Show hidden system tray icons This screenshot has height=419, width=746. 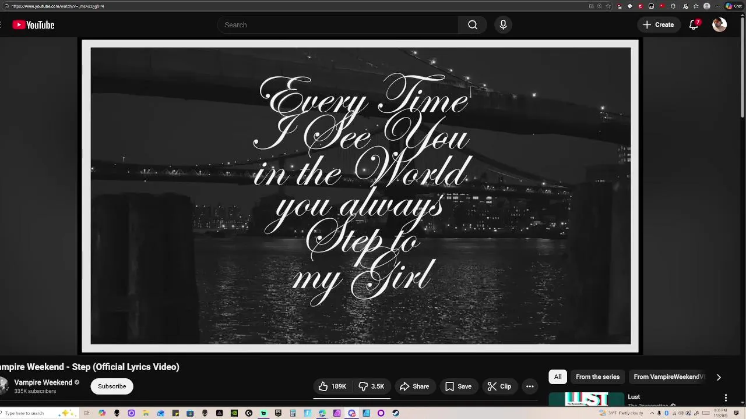tap(652, 413)
